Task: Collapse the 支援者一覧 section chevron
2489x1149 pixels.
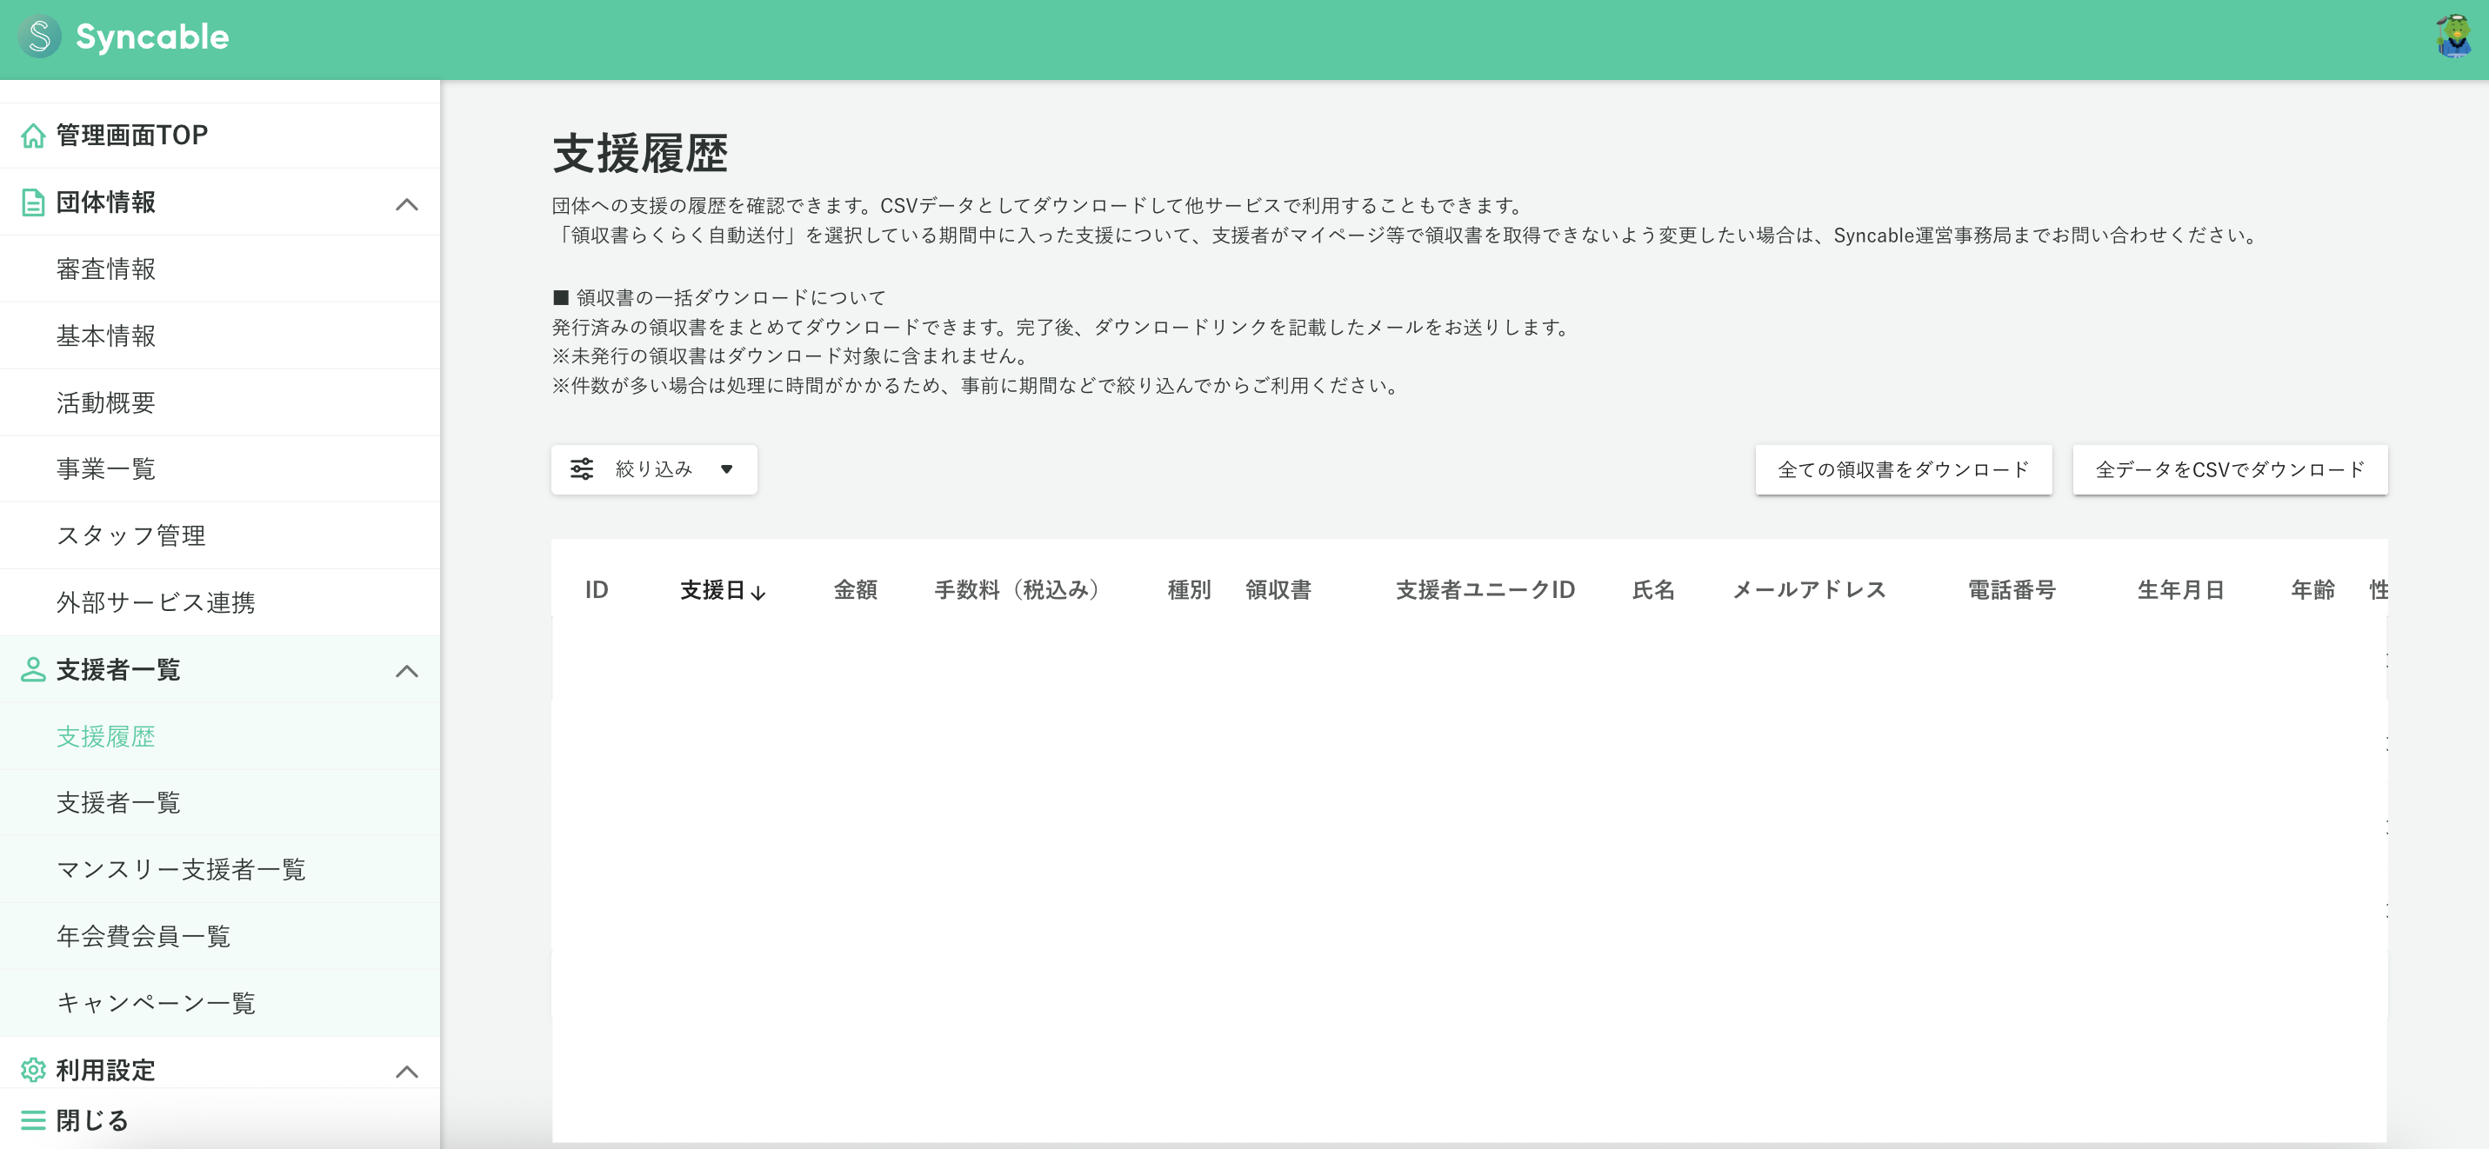Action: [x=409, y=671]
